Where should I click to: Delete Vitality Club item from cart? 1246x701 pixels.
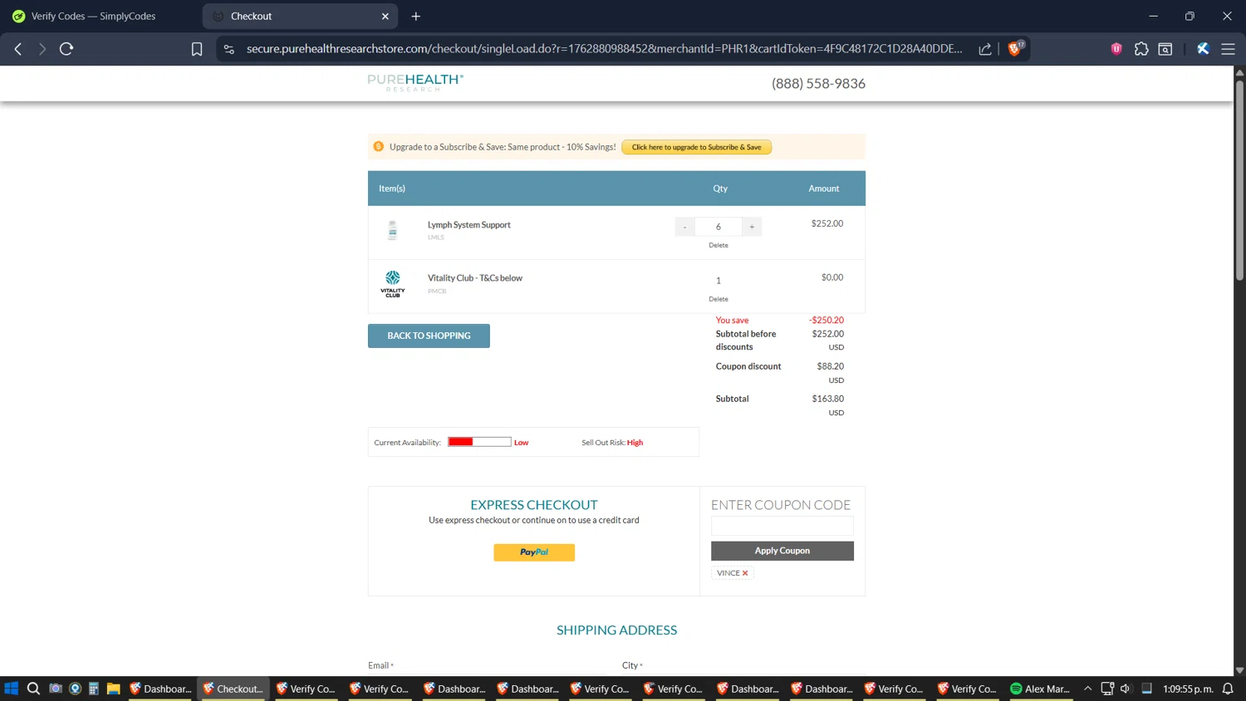click(719, 299)
